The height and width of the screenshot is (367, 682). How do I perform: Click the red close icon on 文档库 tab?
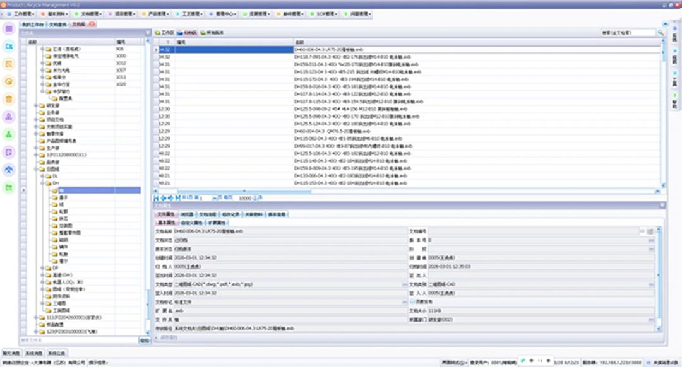click(x=92, y=25)
